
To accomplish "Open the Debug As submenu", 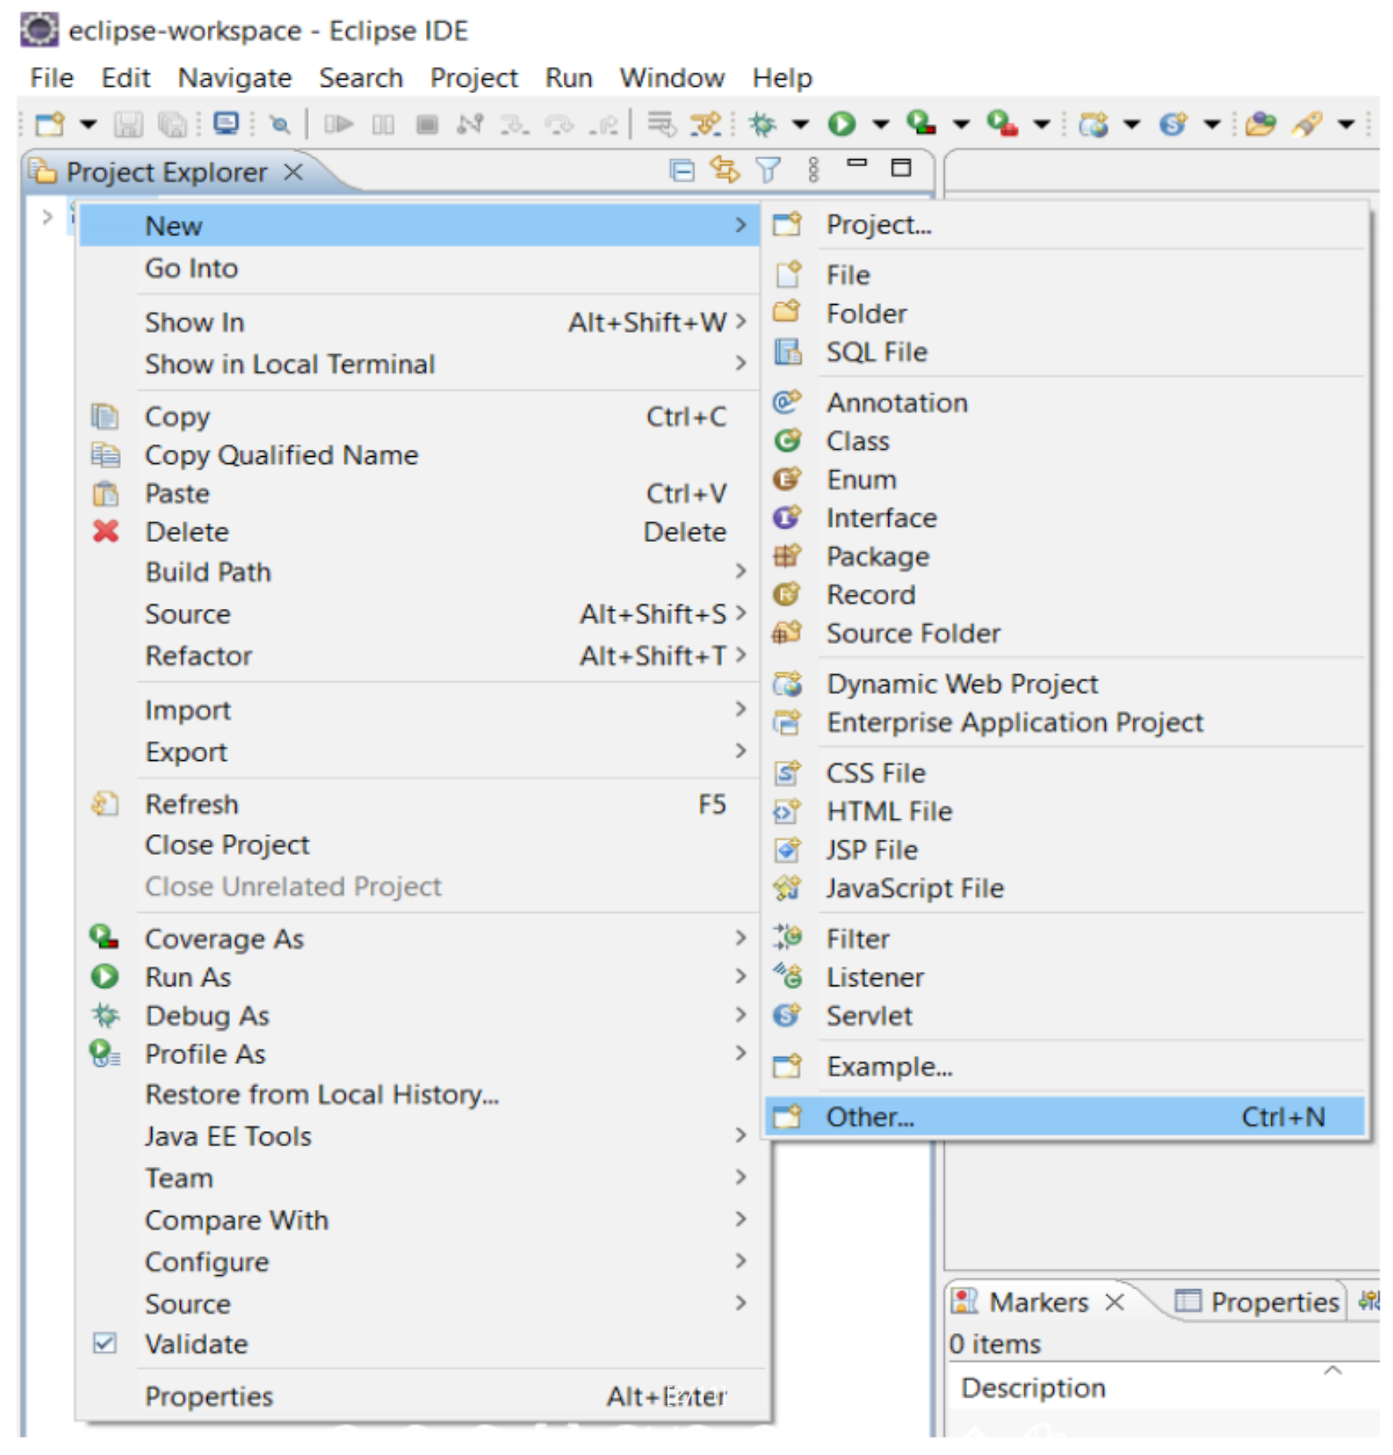I will point(419,1016).
